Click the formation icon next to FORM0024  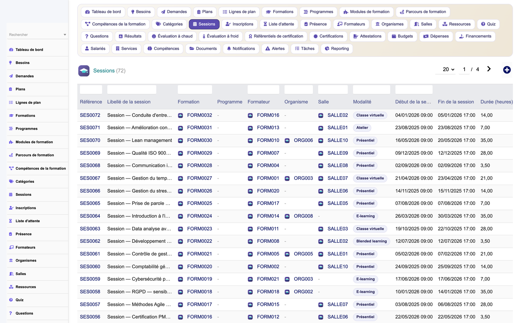point(181,216)
